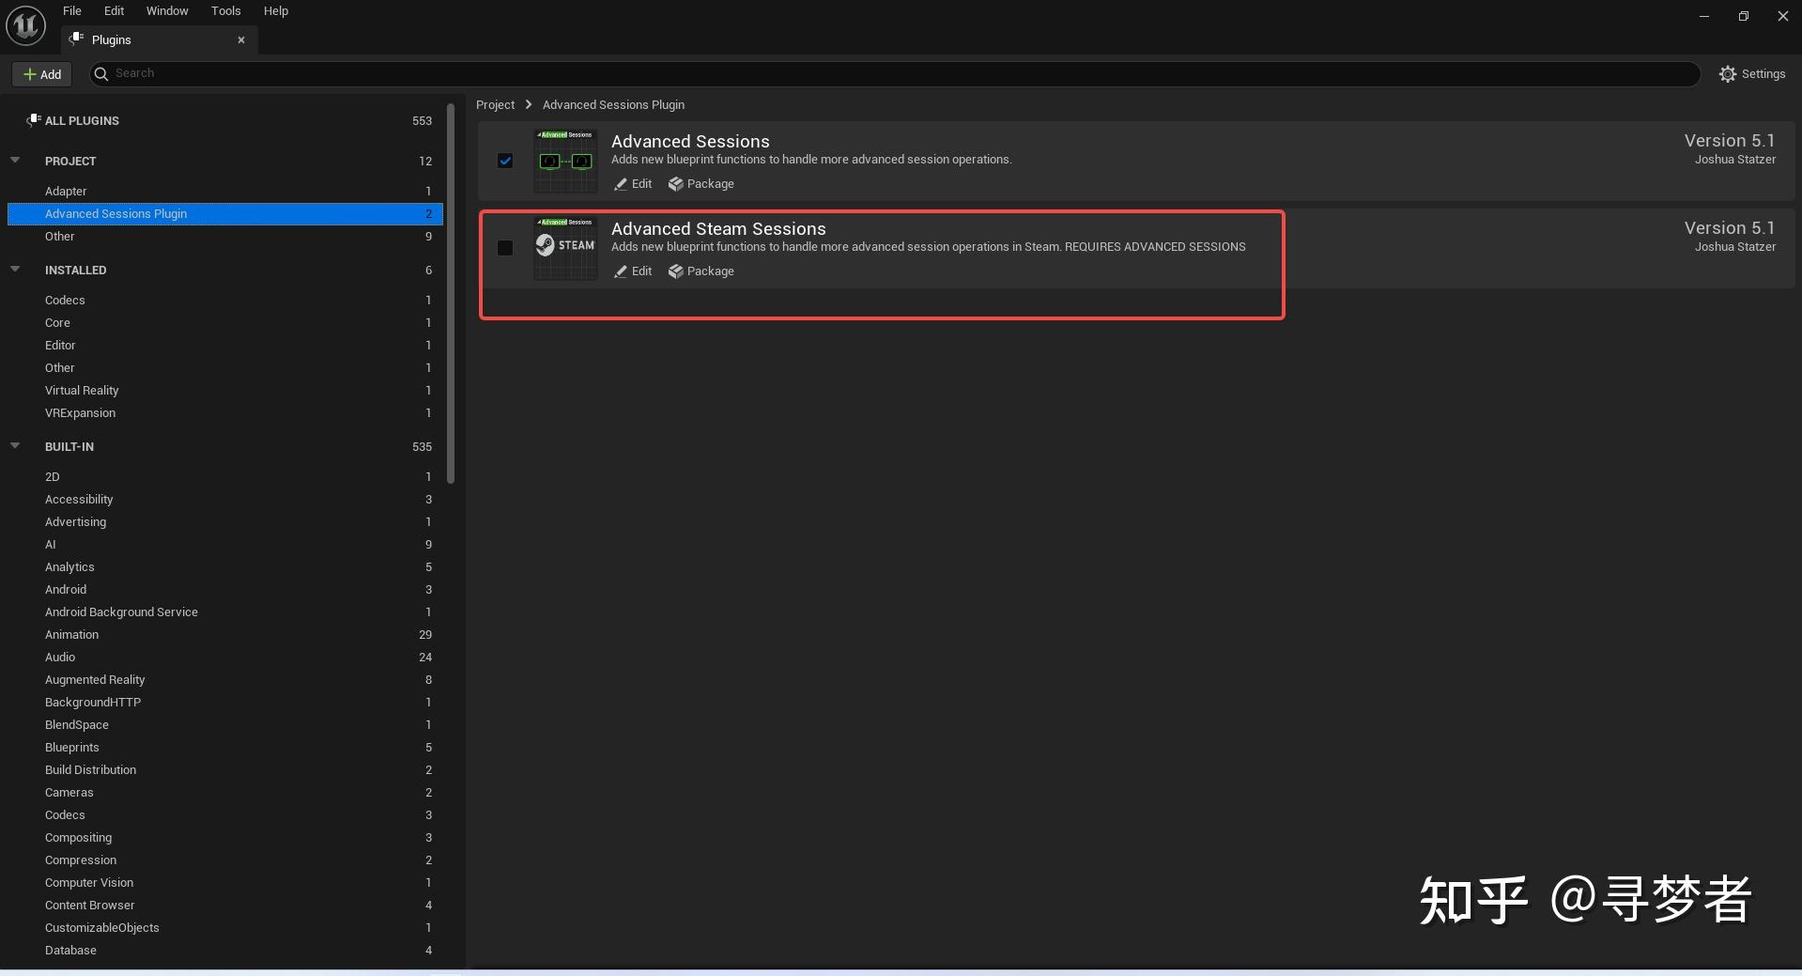The image size is (1802, 976).
Task: Enable the Advanced Steam Sessions plugin checkbox
Action: [505, 248]
